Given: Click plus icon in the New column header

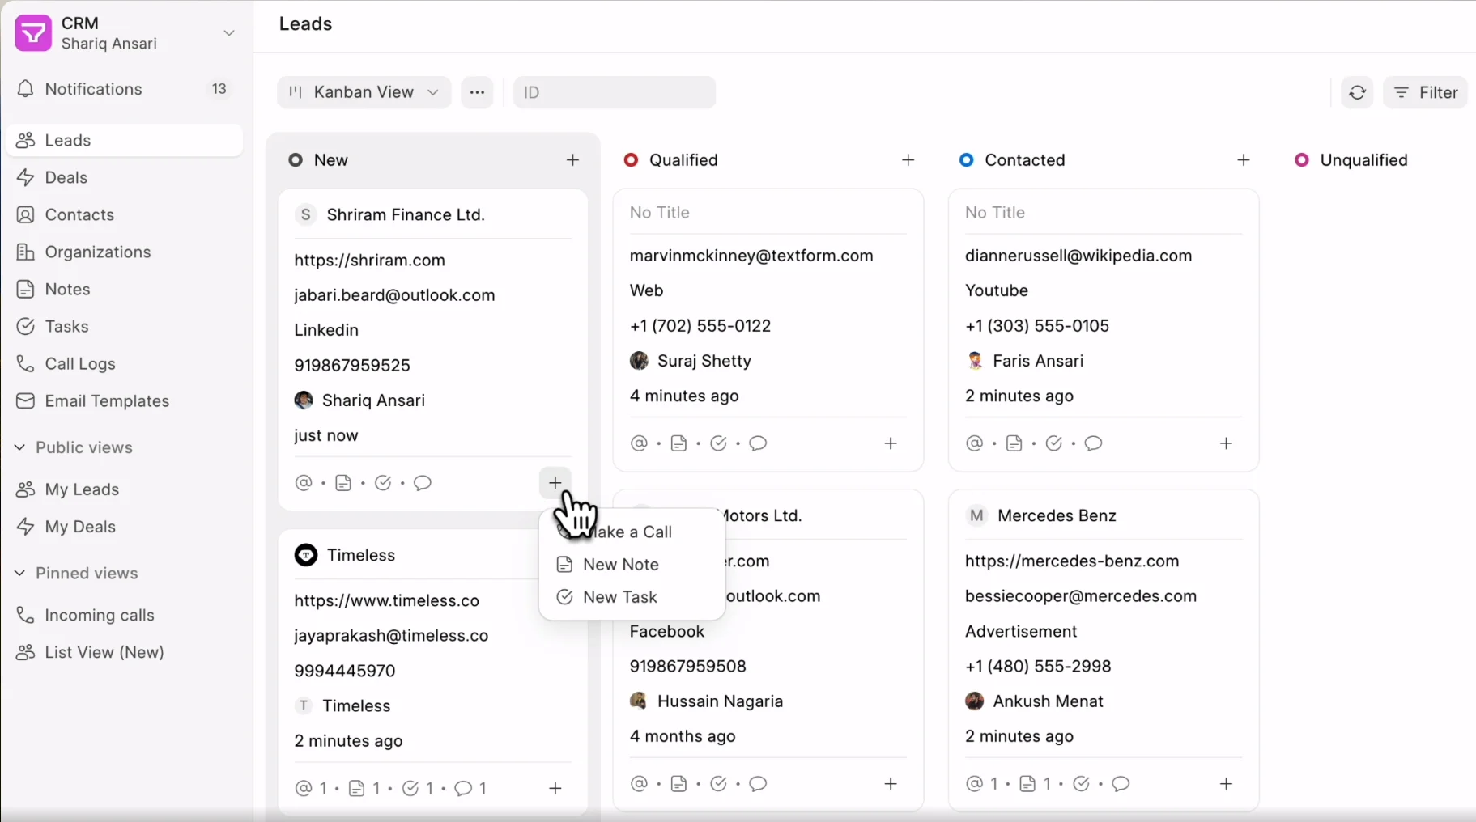Looking at the screenshot, I should pyautogui.click(x=572, y=160).
